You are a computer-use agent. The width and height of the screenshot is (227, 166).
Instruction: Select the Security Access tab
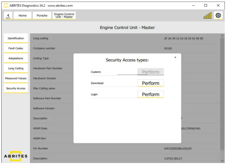pos(16,88)
